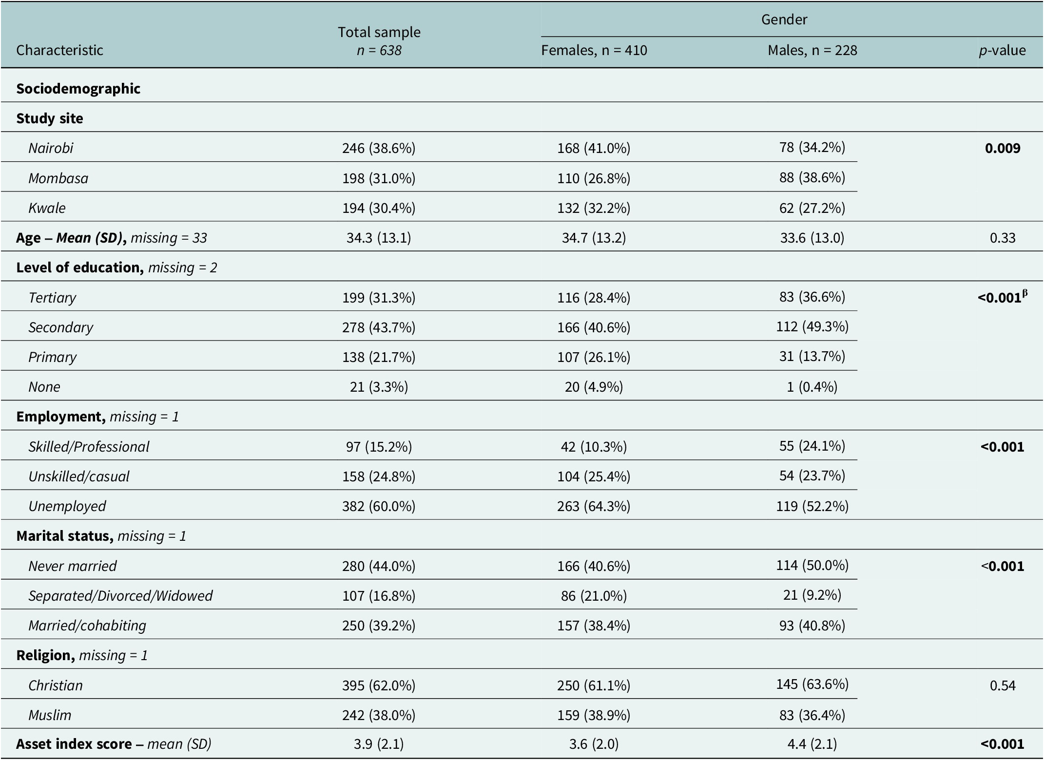The image size is (1044, 760).
Task: Click the Gender header label
Action: click(784, 19)
